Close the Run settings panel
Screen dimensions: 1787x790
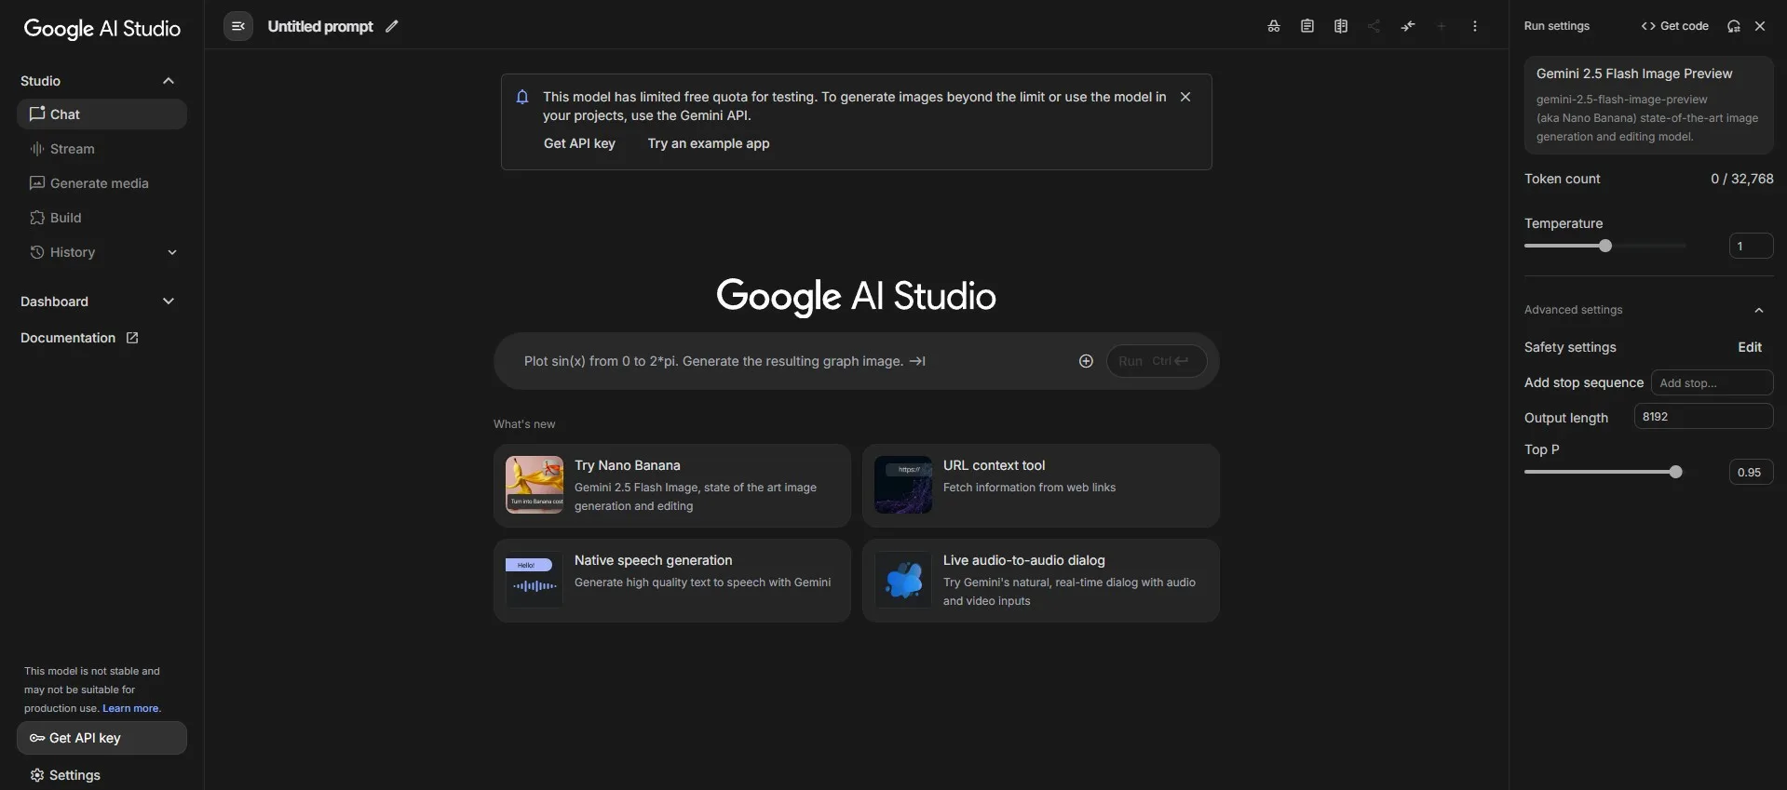(x=1759, y=26)
